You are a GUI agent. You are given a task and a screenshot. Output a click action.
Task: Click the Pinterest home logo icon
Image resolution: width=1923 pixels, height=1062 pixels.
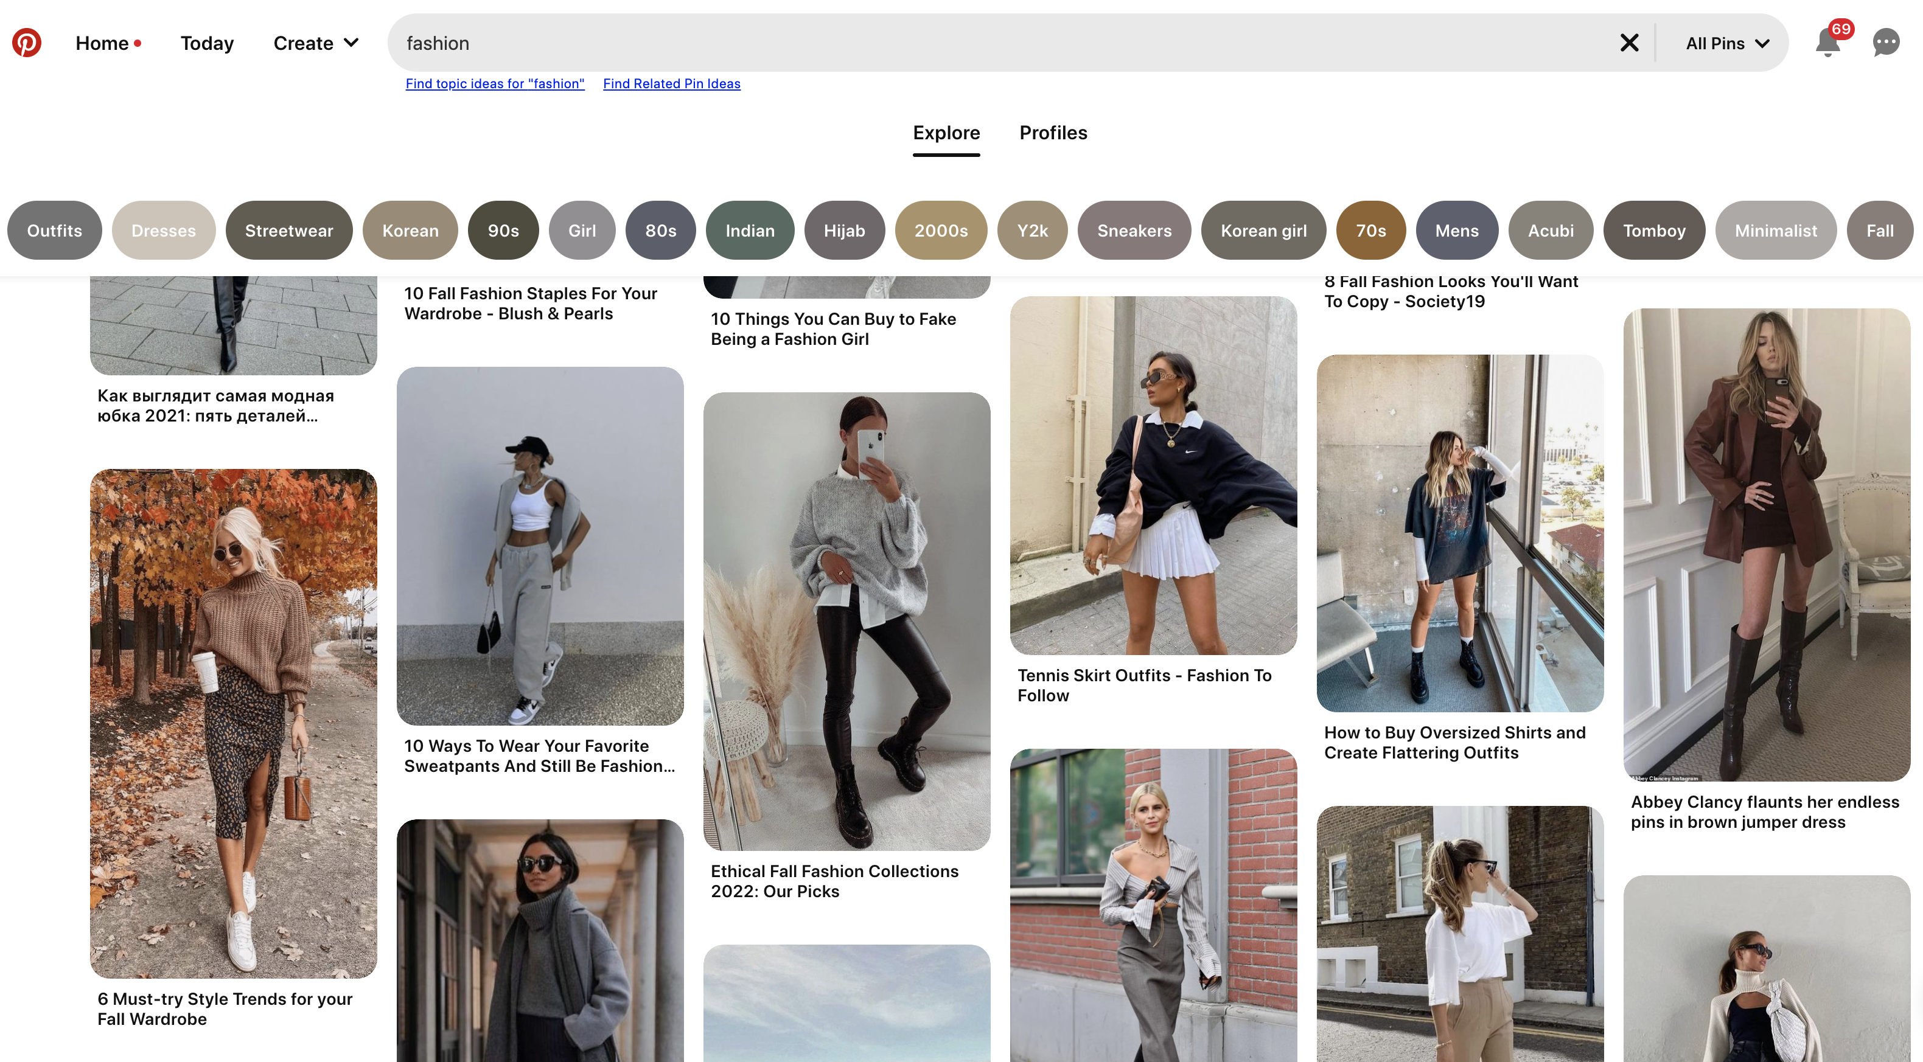pyautogui.click(x=26, y=42)
